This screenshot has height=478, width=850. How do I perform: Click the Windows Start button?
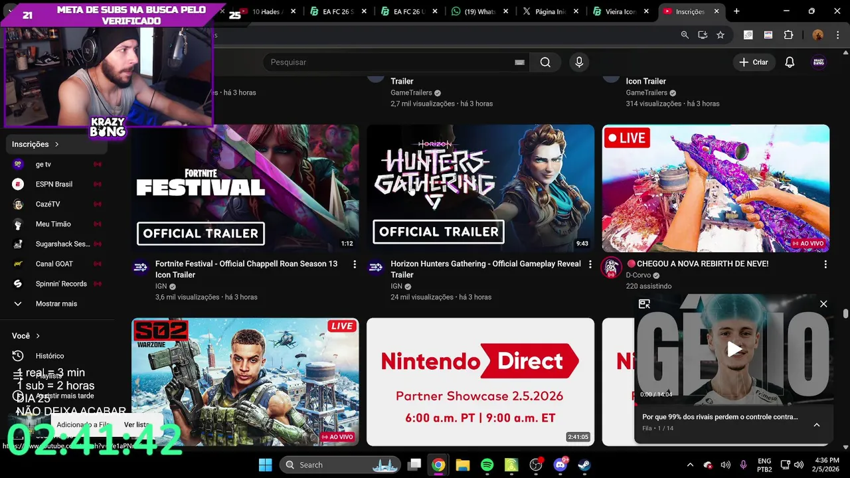pyautogui.click(x=265, y=465)
